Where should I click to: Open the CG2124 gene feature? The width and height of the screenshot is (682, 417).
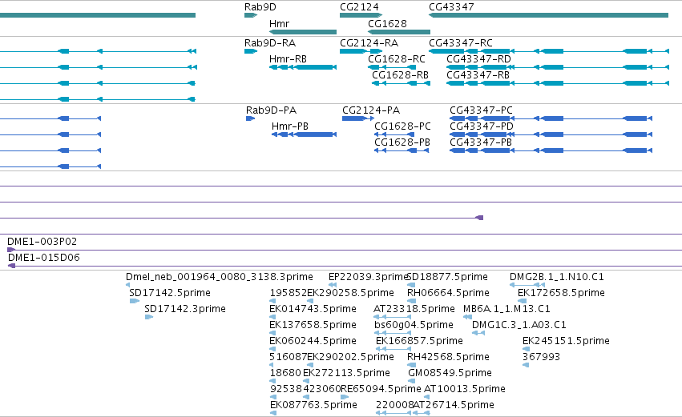click(361, 15)
